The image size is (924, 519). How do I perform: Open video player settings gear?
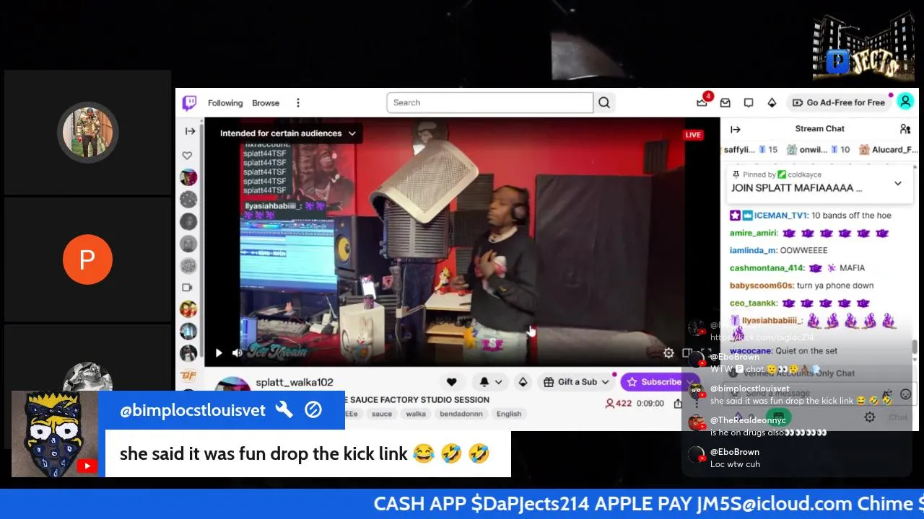coord(668,353)
